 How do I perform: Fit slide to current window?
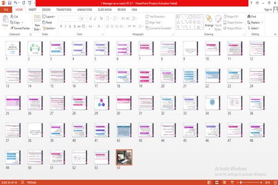(x=275, y=182)
